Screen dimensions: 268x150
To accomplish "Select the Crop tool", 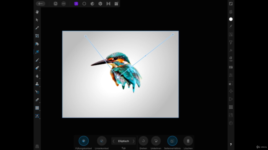I will click(x=37, y=36).
